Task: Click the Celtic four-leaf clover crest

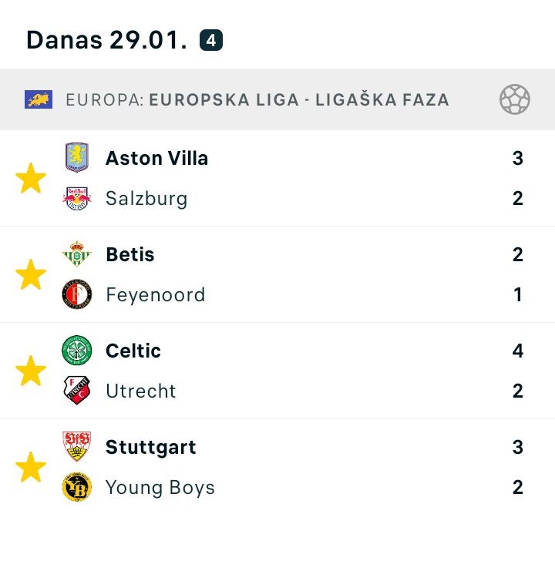Action: pos(77,351)
